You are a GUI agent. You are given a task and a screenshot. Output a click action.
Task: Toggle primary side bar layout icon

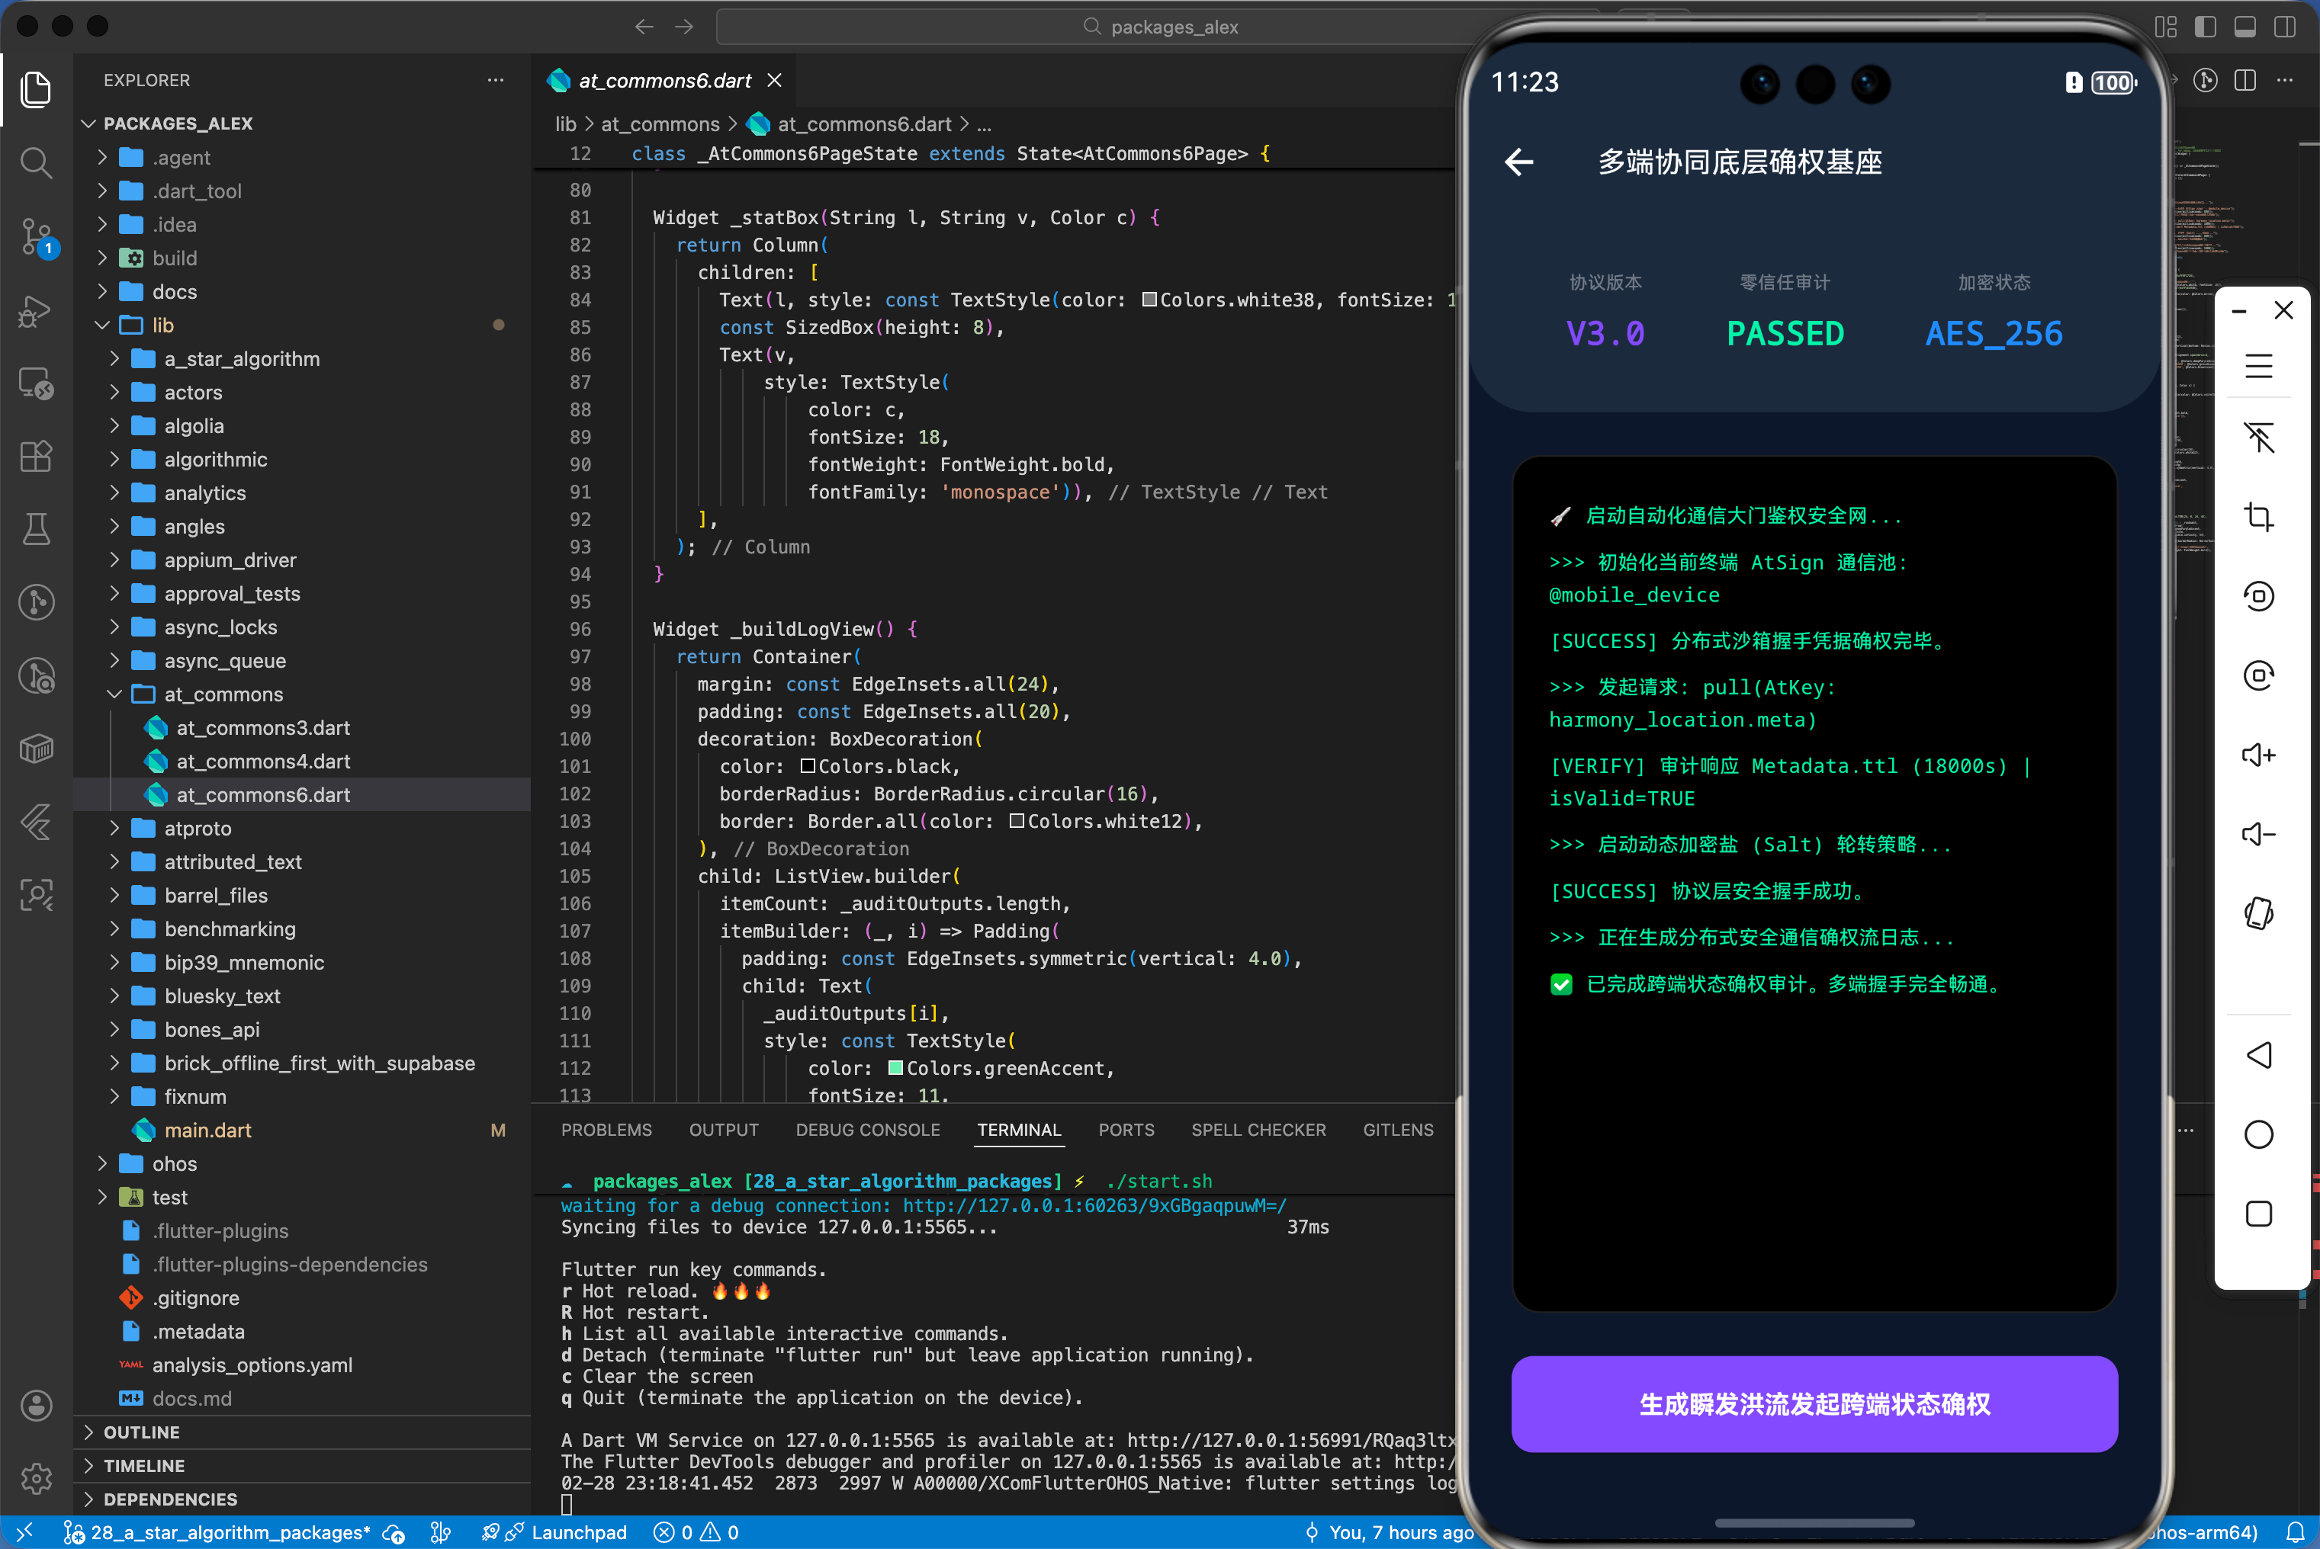(x=2206, y=27)
